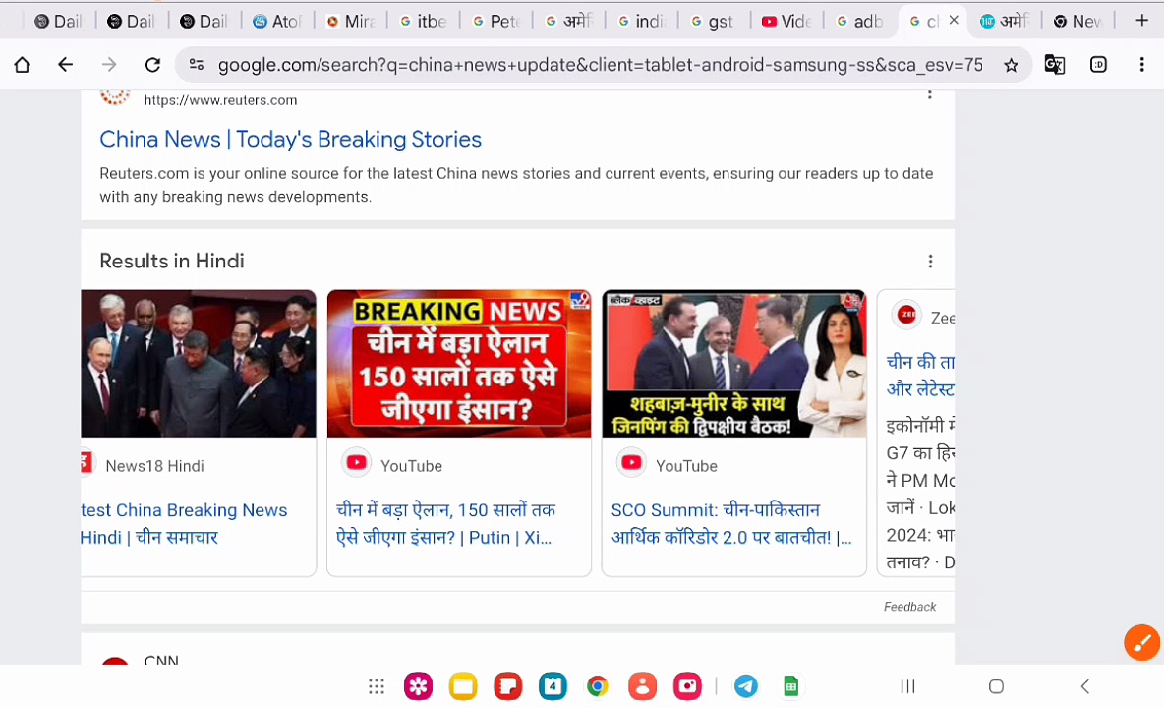Tap the orange floating pen button
This screenshot has width=1164, height=708.
click(1141, 643)
